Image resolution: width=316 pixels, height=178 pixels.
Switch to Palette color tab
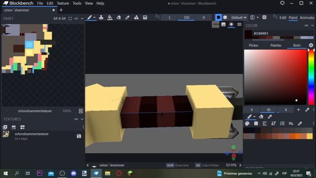click(x=276, y=45)
